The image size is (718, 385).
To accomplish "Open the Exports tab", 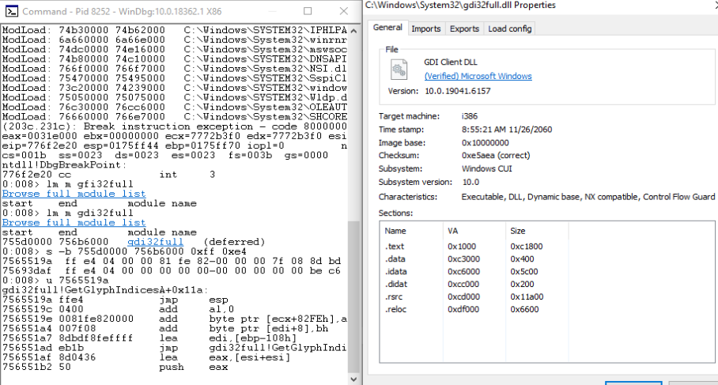I will 464,28.
